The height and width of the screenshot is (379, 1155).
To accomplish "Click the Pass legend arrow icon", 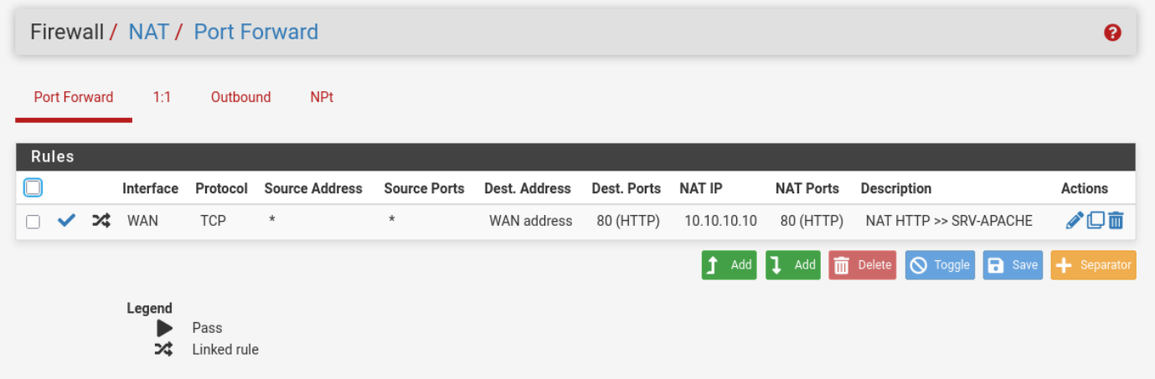I will (x=165, y=328).
